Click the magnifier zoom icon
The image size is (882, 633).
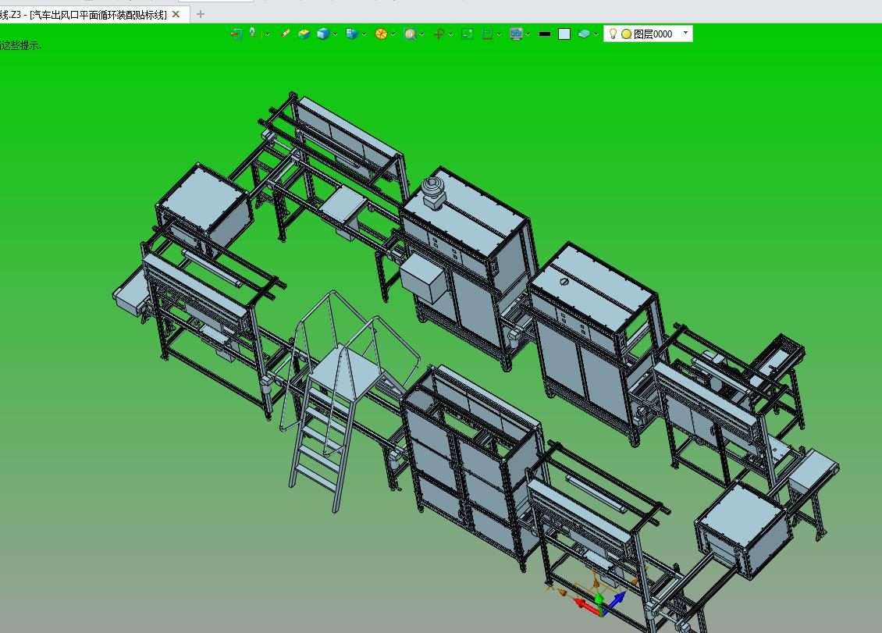pos(410,34)
